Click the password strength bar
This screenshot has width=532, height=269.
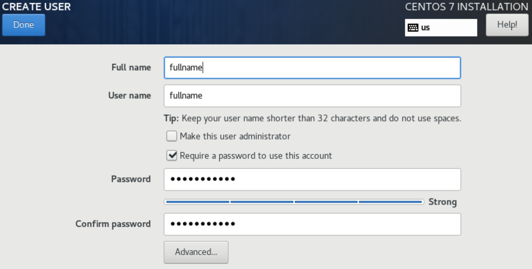coord(294,202)
